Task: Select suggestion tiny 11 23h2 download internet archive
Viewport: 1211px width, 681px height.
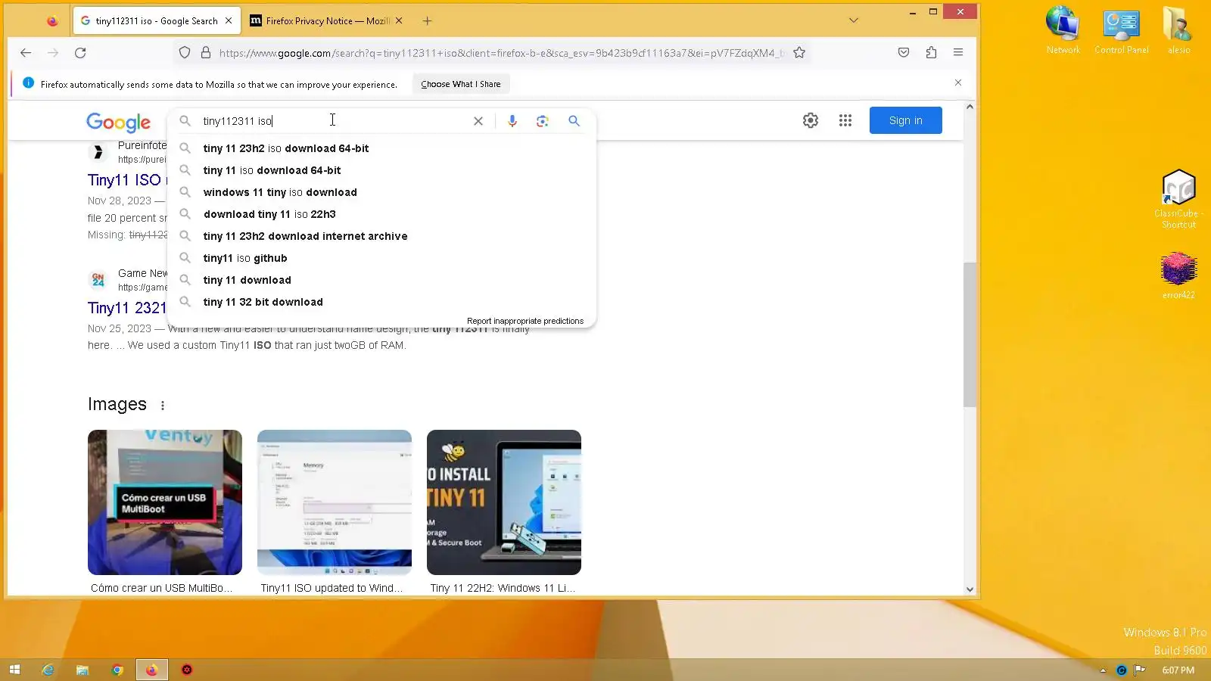Action: pyautogui.click(x=381, y=236)
